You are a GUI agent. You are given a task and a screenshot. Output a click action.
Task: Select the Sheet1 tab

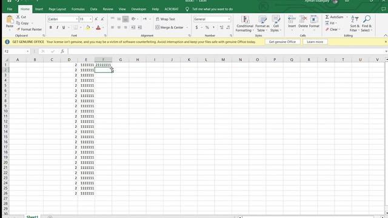32,217
